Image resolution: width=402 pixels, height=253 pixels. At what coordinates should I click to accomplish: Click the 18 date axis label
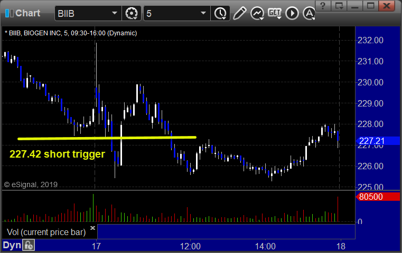coord(341,246)
